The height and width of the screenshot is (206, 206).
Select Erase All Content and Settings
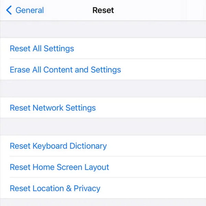(65, 70)
